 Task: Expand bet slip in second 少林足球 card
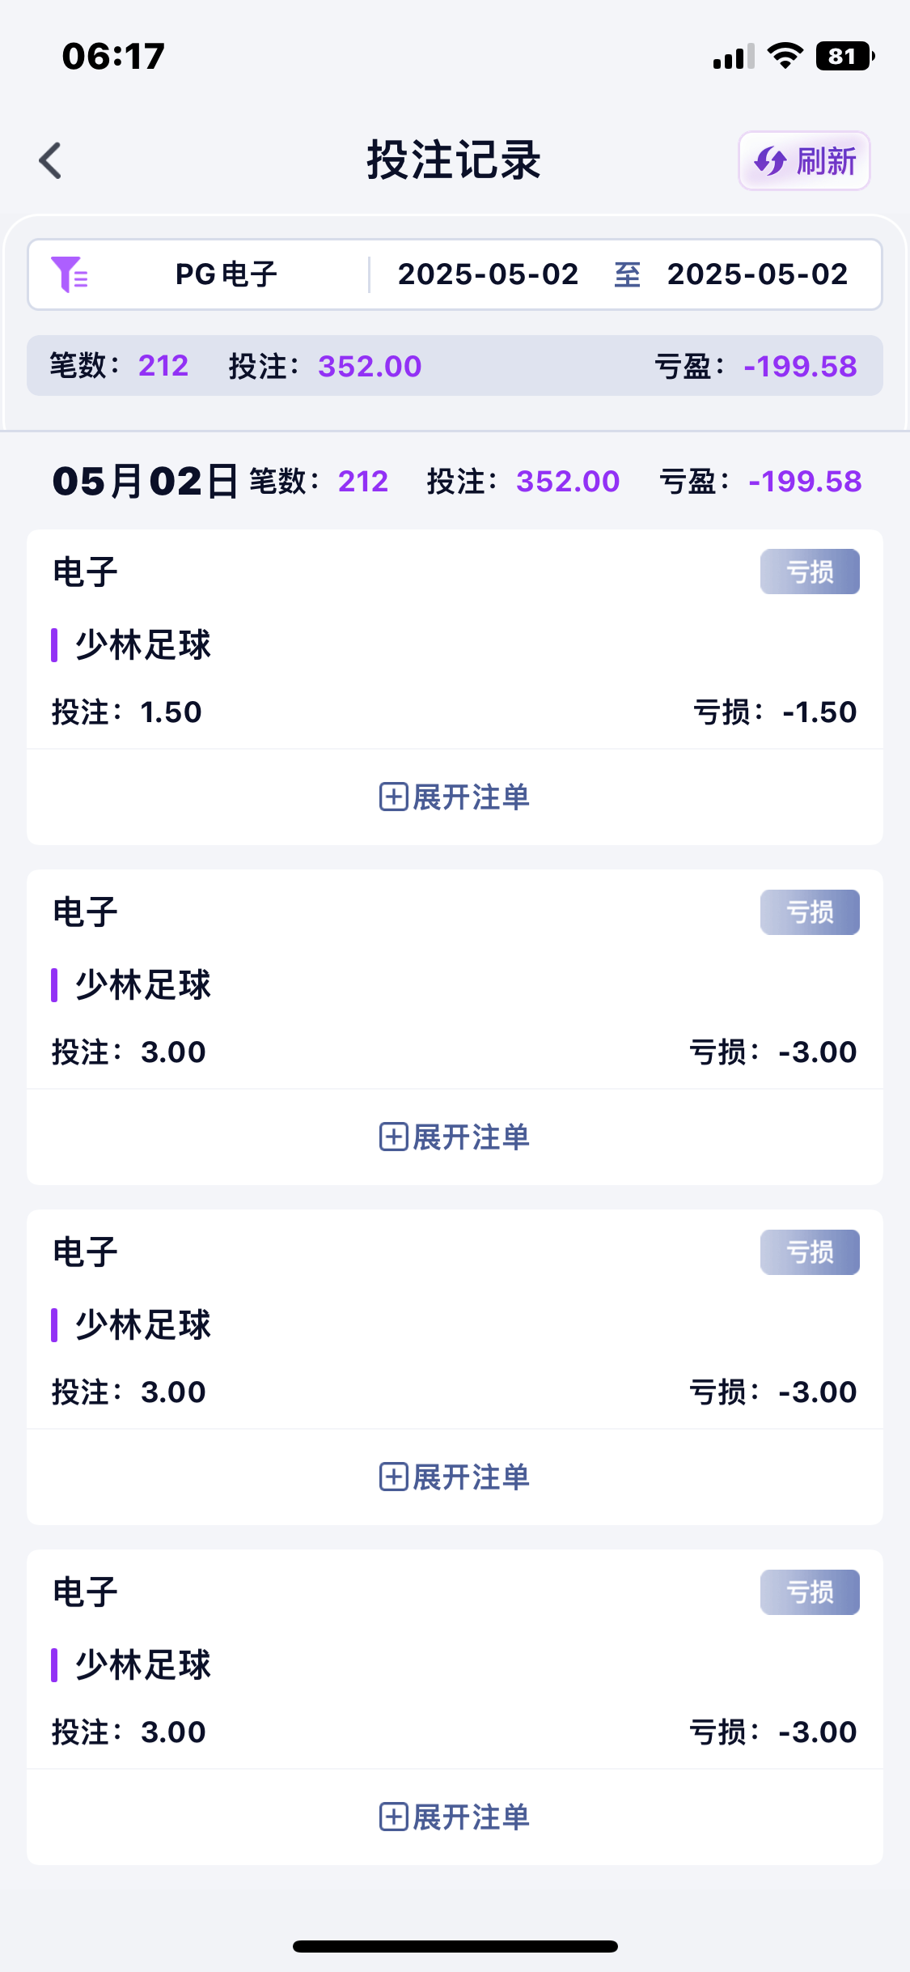tap(455, 1137)
